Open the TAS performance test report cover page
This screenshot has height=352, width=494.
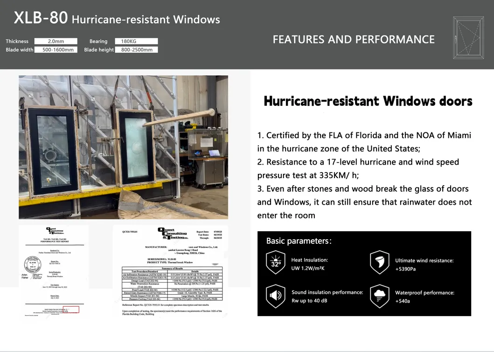click(54, 271)
